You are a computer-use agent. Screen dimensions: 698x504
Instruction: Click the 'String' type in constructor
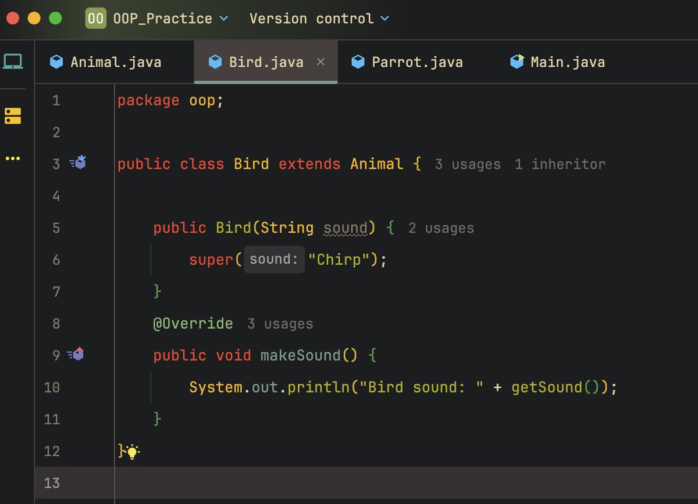(x=287, y=228)
